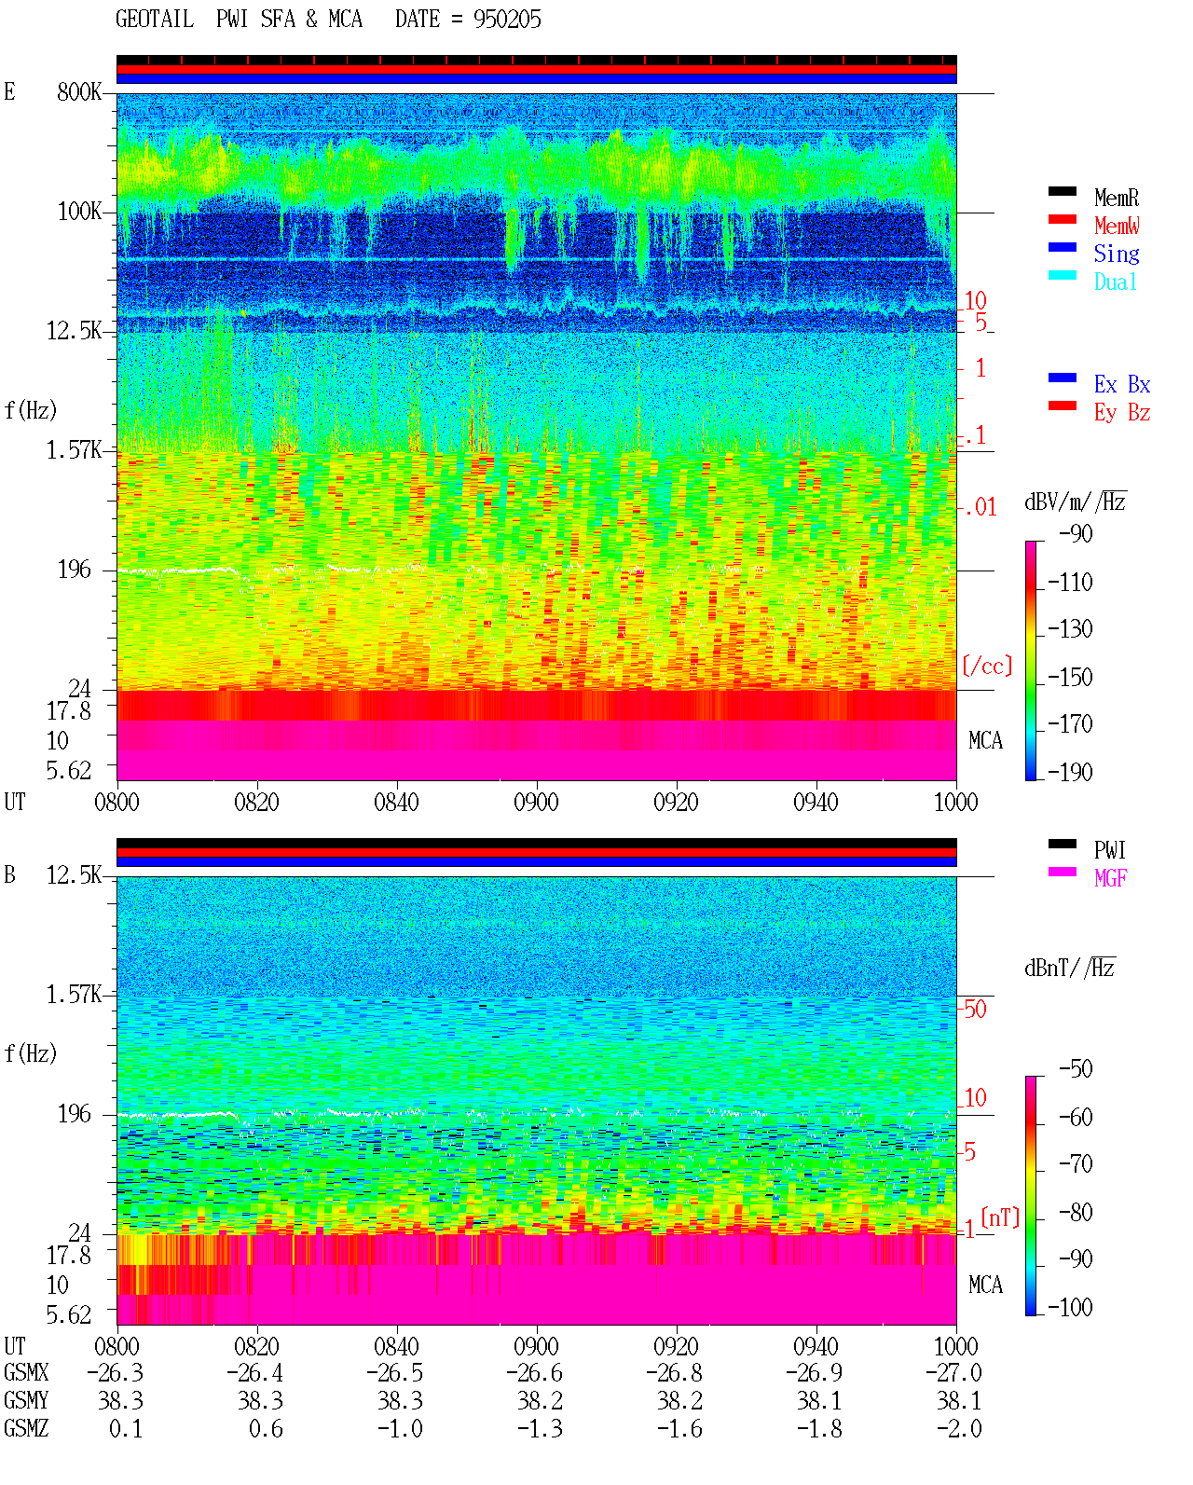Viewport: 1193px width, 1485px height.
Task: Click the DATE = 950205 text
Action: pyautogui.click(x=468, y=20)
